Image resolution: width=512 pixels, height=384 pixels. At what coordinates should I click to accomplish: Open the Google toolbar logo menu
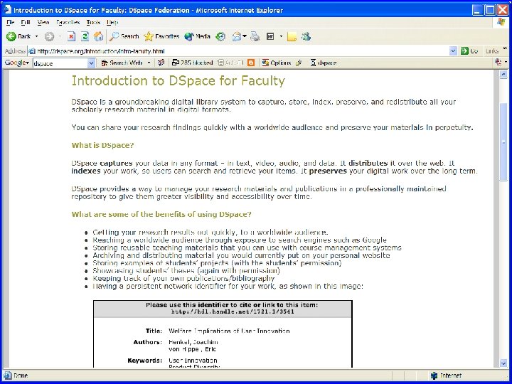pyautogui.click(x=16, y=63)
